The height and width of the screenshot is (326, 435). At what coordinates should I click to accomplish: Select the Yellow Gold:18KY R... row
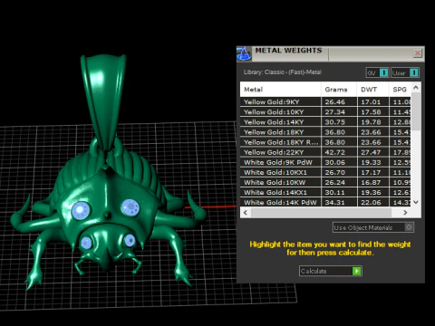(325, 142)
